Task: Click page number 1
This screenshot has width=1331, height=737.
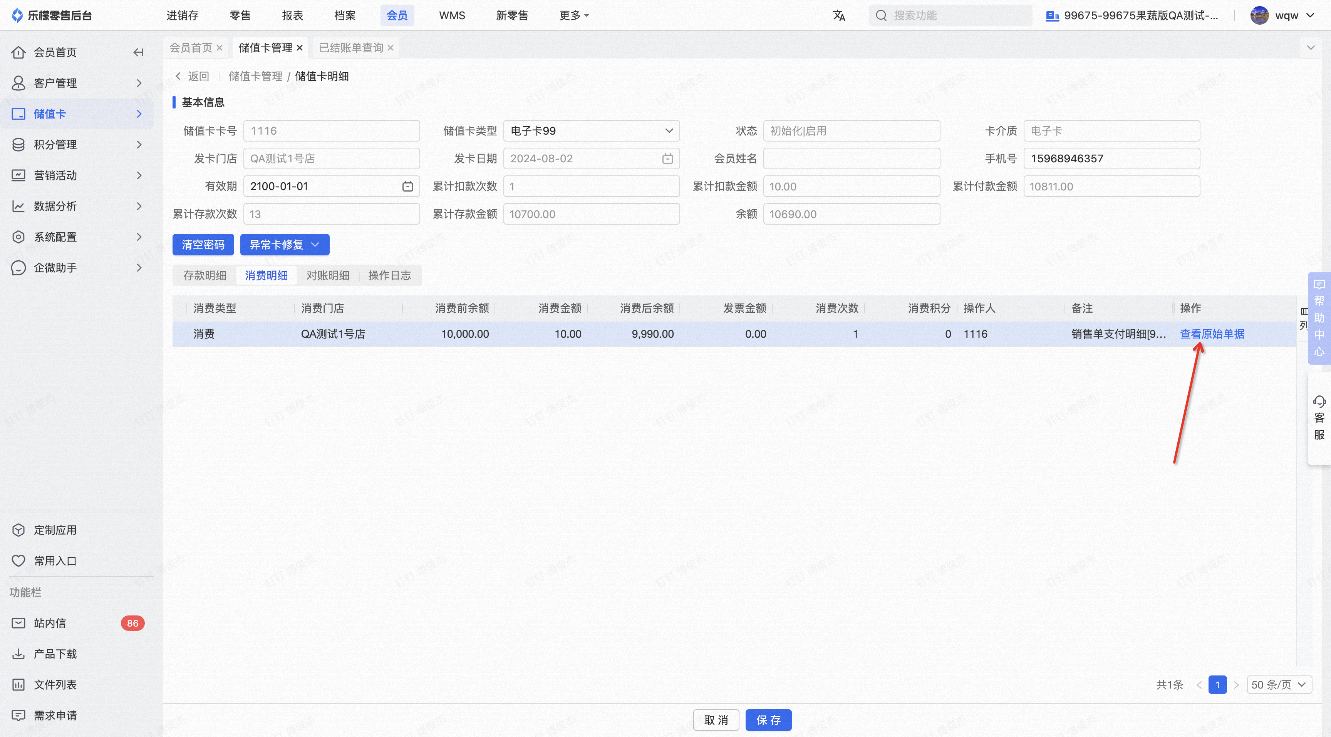Action: (1218, 685)
